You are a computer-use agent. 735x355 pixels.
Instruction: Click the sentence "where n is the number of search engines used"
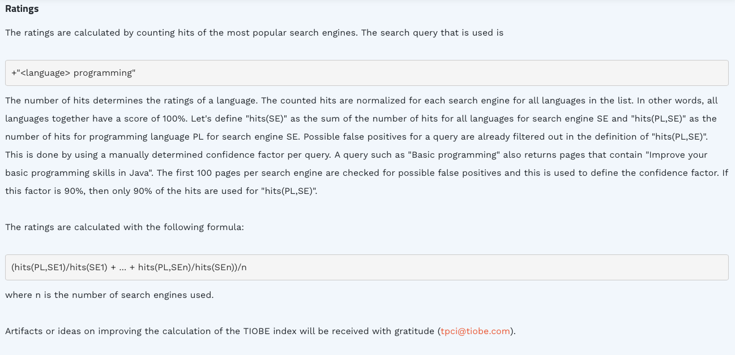click(x=109, y=295)
